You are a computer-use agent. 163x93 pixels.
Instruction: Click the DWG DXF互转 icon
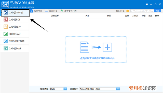click(x=6, y=41)
